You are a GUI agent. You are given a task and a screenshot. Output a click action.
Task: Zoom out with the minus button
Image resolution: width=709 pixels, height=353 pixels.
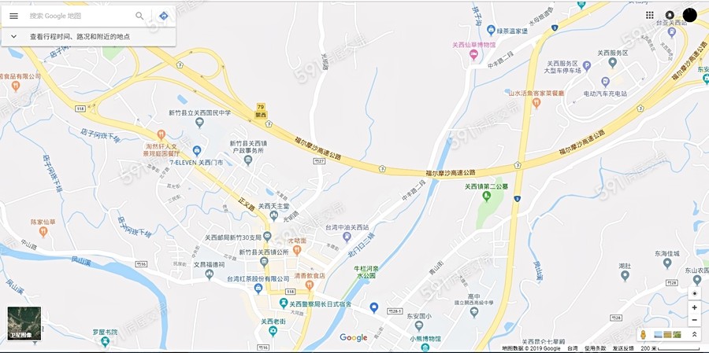tap(695, 320)
